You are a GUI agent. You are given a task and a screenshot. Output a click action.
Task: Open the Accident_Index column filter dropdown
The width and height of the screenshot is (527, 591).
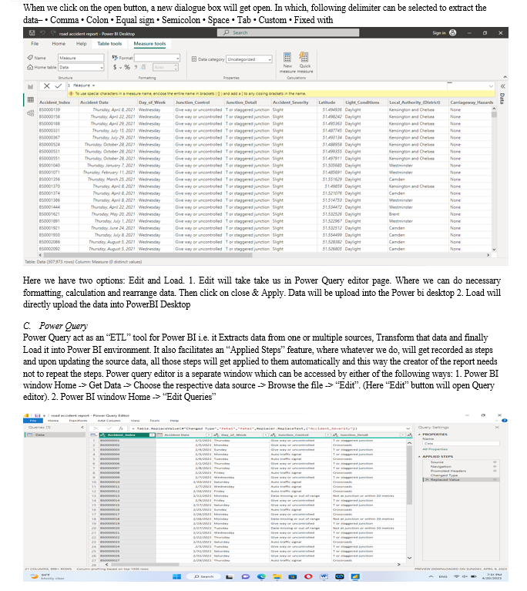[x=152, y=435]
